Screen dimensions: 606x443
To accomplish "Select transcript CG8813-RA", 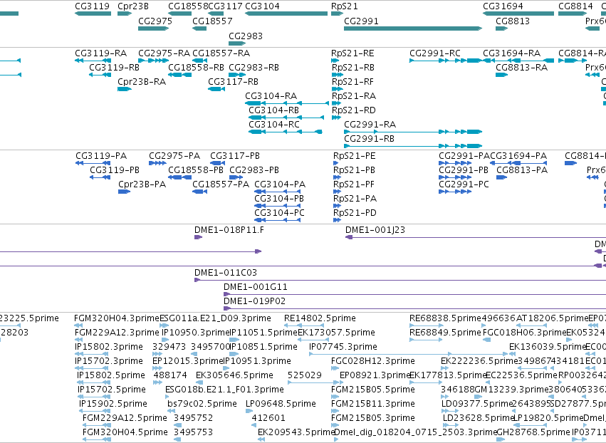I will 521,67.
